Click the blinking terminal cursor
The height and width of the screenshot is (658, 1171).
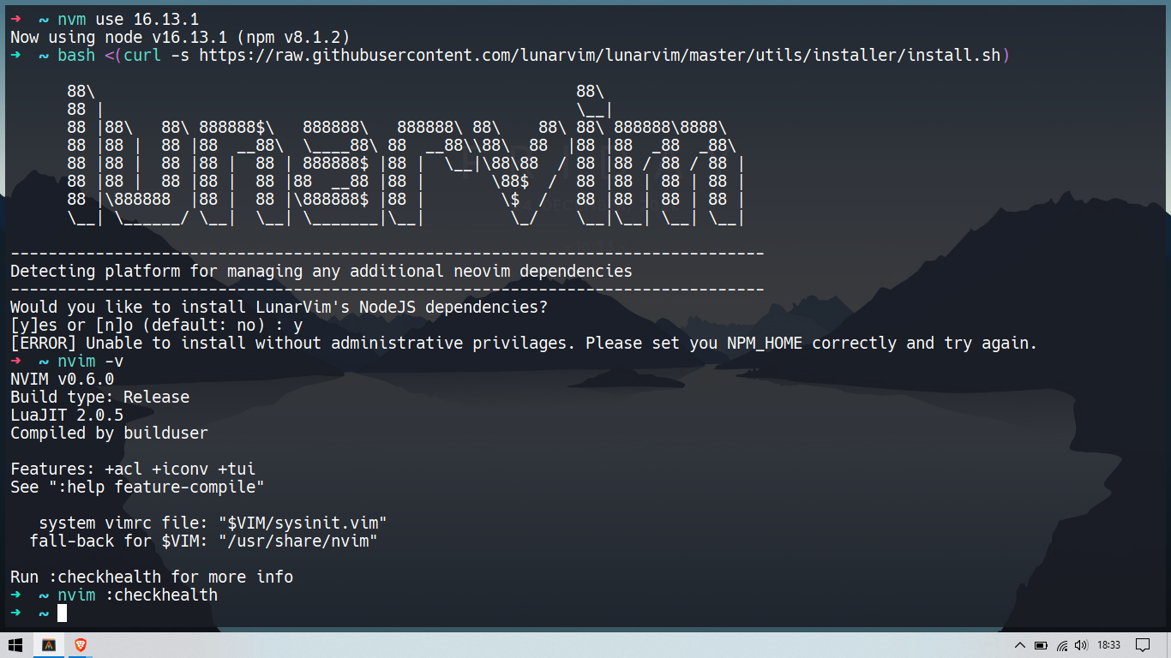tap(61, 613)
